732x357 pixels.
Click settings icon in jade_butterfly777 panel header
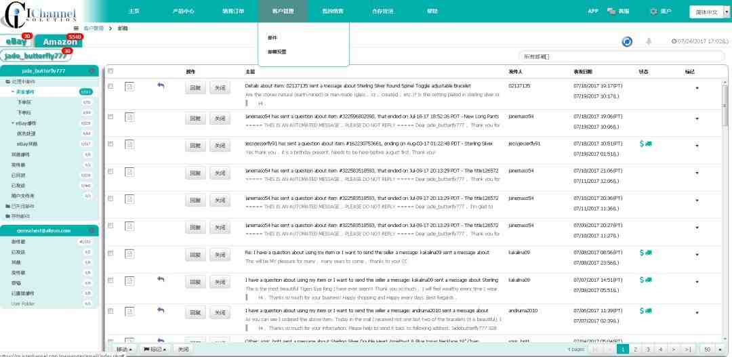click(92, 71)
